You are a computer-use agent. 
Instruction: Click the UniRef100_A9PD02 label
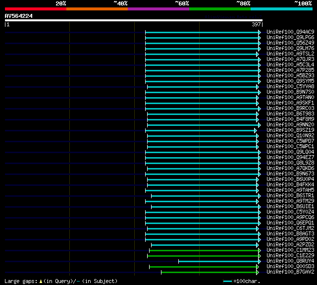click(x=290, y=239)
